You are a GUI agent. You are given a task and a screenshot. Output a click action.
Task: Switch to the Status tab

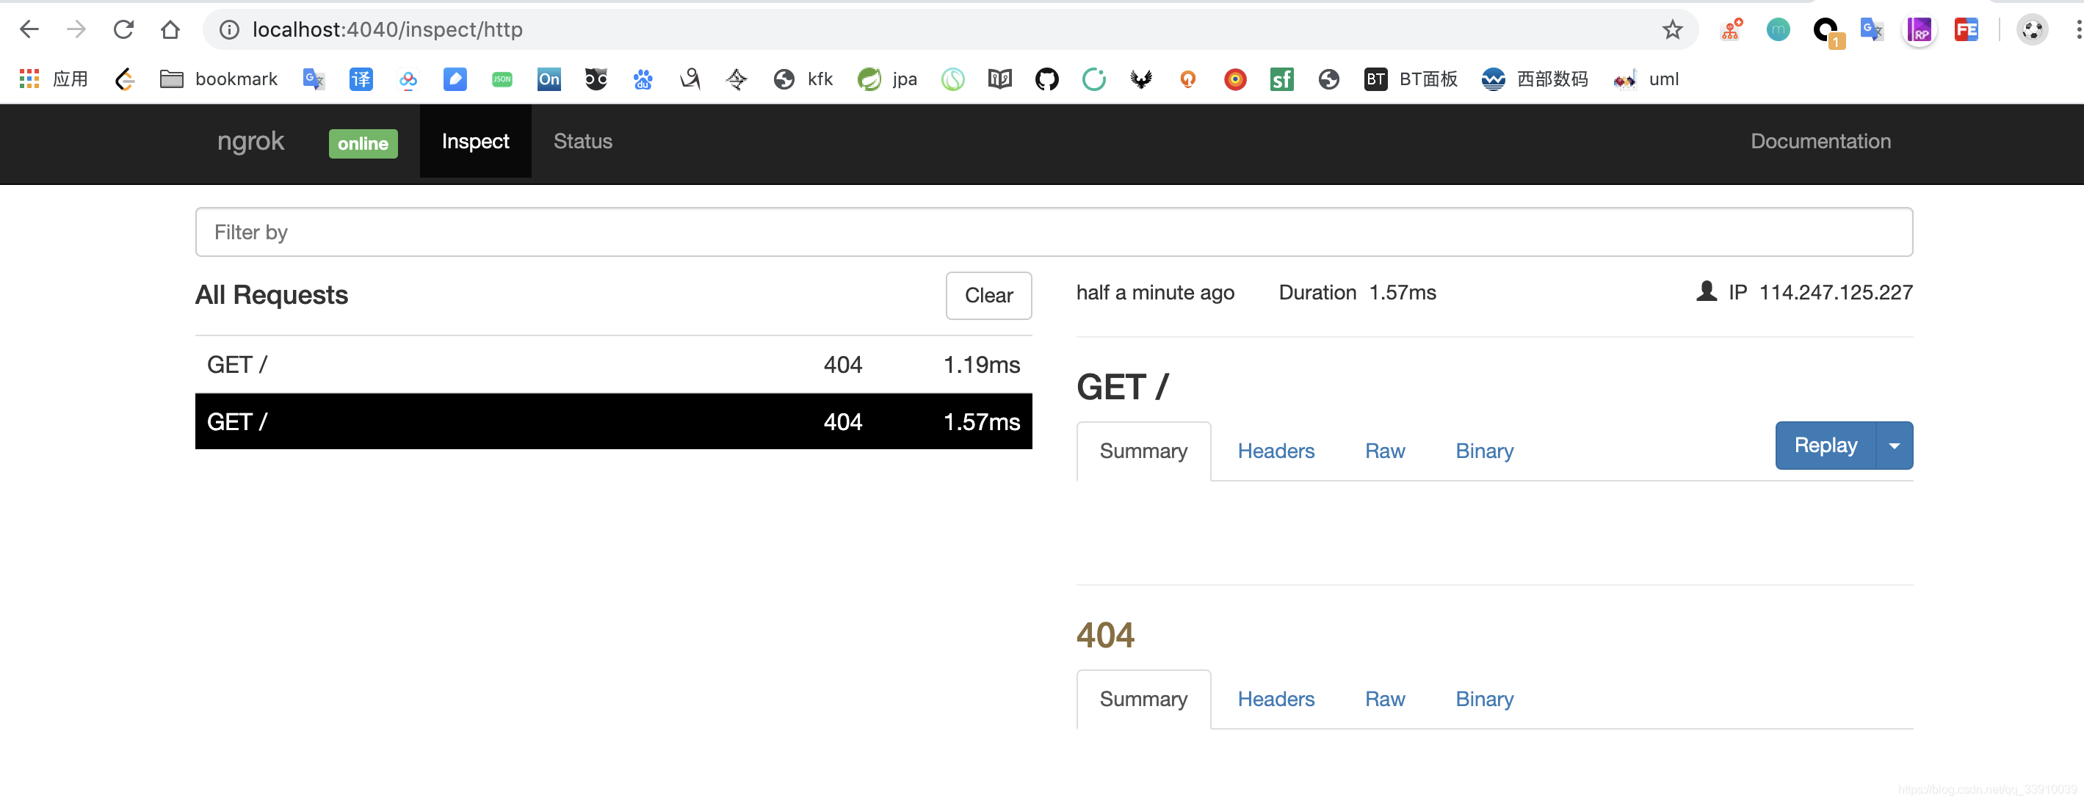tap(582, 142)
